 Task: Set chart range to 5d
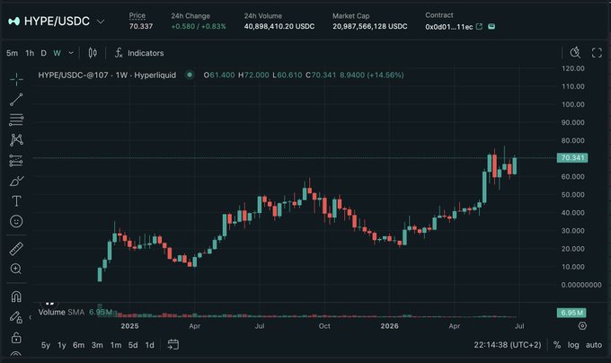133,345
